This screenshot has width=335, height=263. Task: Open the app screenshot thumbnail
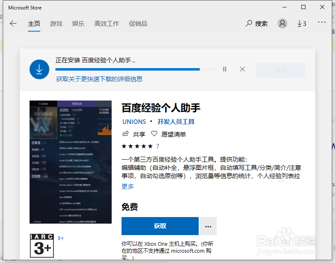71,162
